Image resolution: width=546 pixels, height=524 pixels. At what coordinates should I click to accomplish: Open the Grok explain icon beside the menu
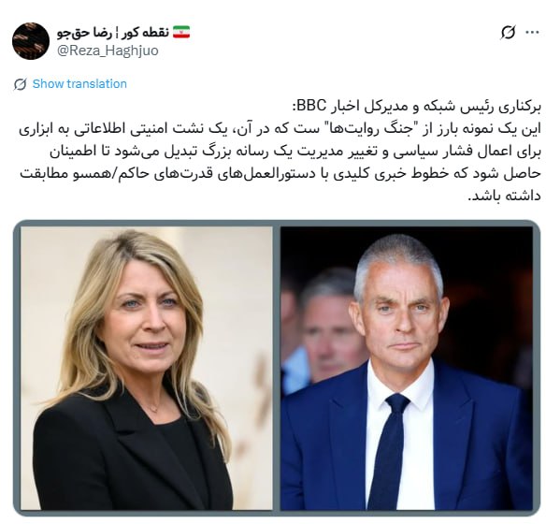click(x=508, y=33)
